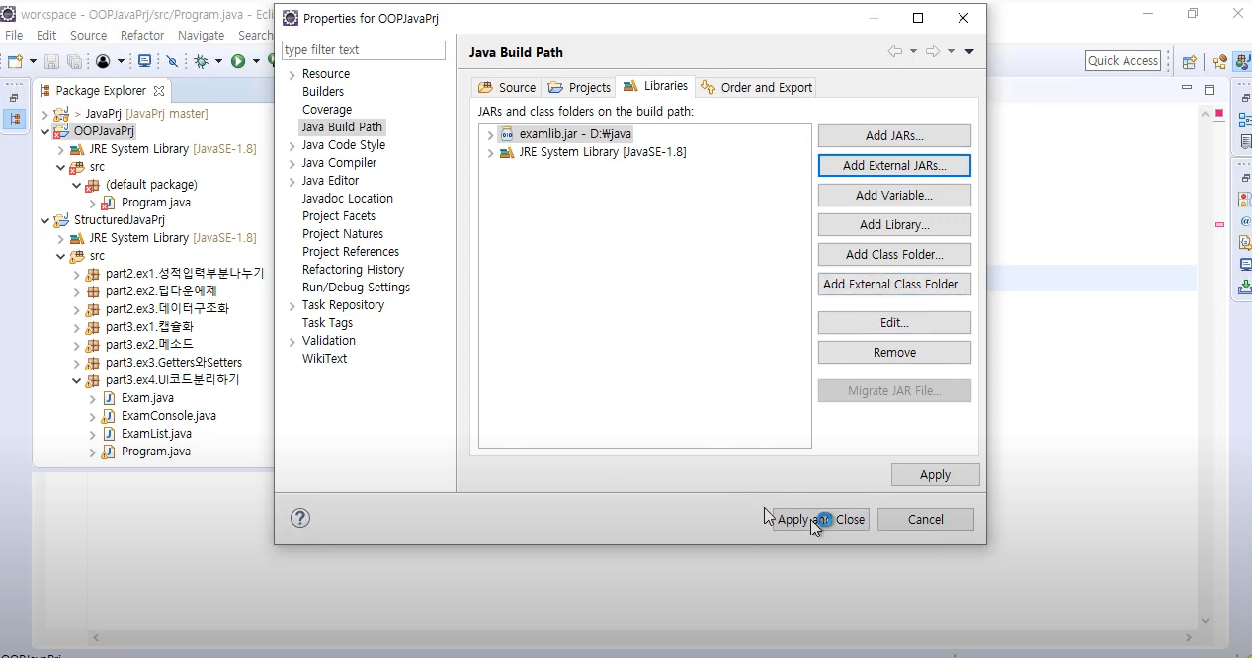The width and height of the screenshot is (1252, 658).
Task: Open the Order and Export tab
Action: click(756, 87)
